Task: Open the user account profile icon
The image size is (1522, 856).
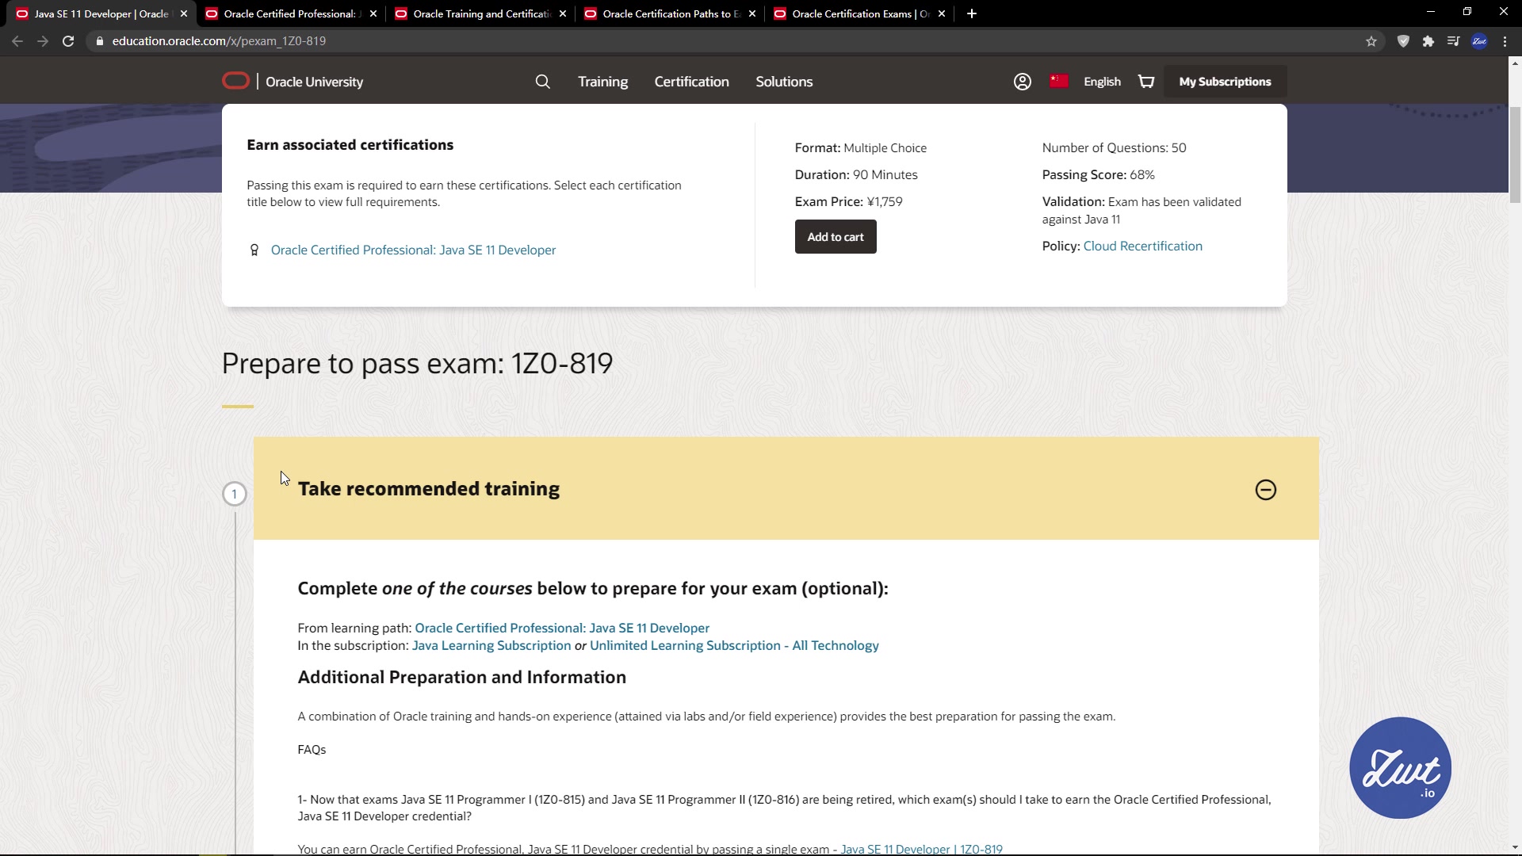Action: (x=1022, y=82)
